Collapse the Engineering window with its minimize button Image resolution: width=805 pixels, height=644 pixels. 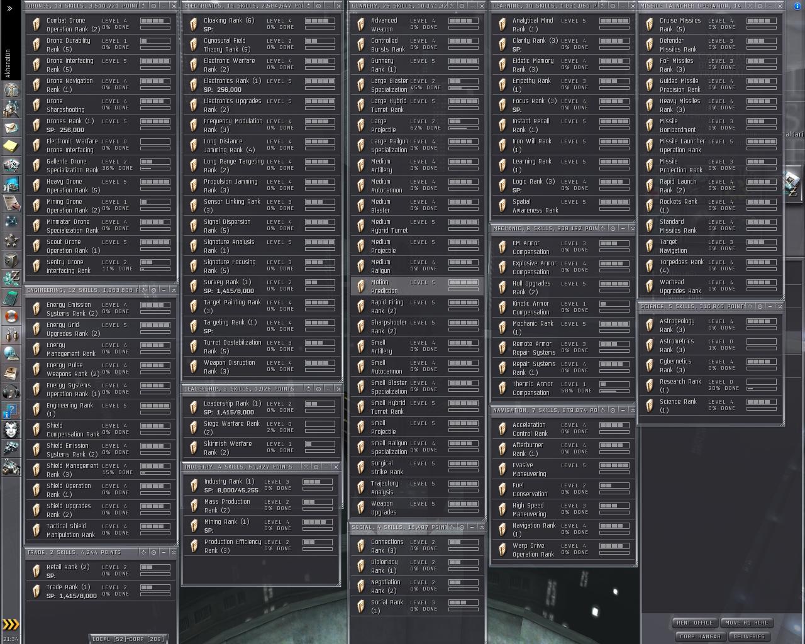(164, 290)
